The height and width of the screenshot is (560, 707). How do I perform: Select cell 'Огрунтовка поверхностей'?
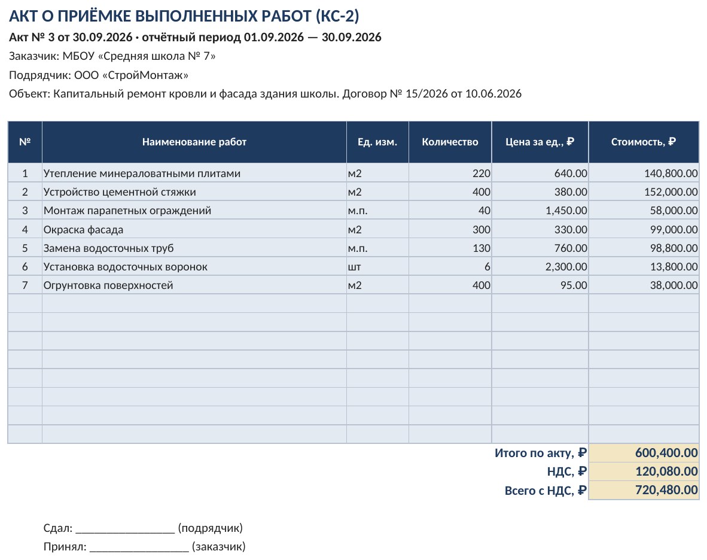click(x=194, y=285)
